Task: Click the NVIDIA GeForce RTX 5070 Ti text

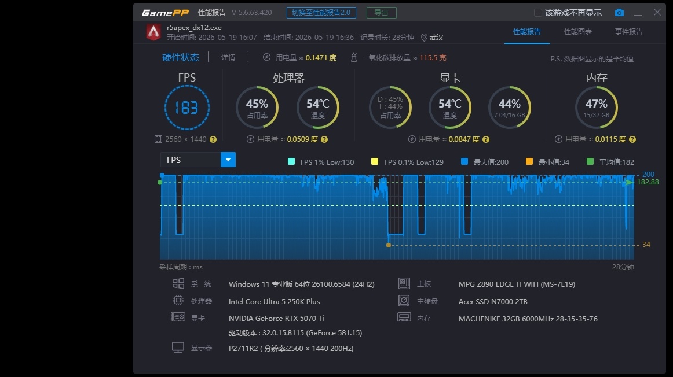Action: 276,318
